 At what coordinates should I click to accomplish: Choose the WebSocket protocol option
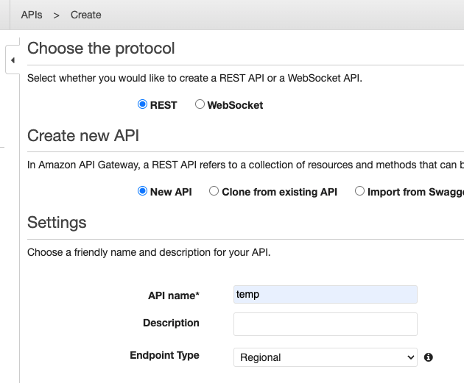point(200,104)
